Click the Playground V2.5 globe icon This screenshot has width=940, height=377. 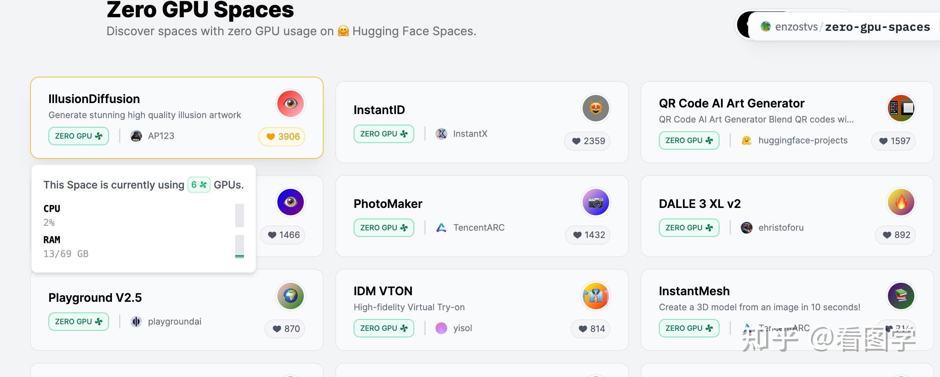click(290, 296)
